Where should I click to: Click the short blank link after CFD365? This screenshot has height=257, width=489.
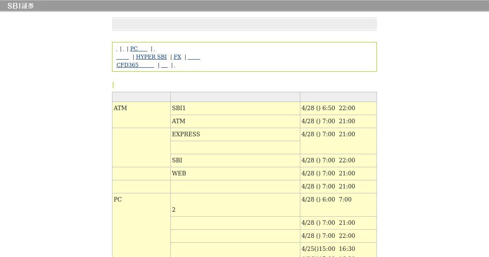click(x=165, y=65)
